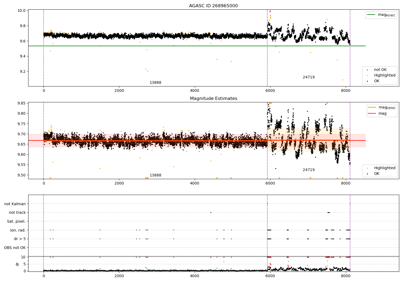Click the '9.55' y-axis tick label
The height and width of the screenshot is (282, 403).
click(x=22, y=165)
